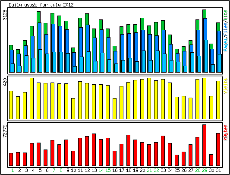This screenshot has width=230, height=175.
Task: Click the green Hits bar top for day 7
Action: point(52,19)
